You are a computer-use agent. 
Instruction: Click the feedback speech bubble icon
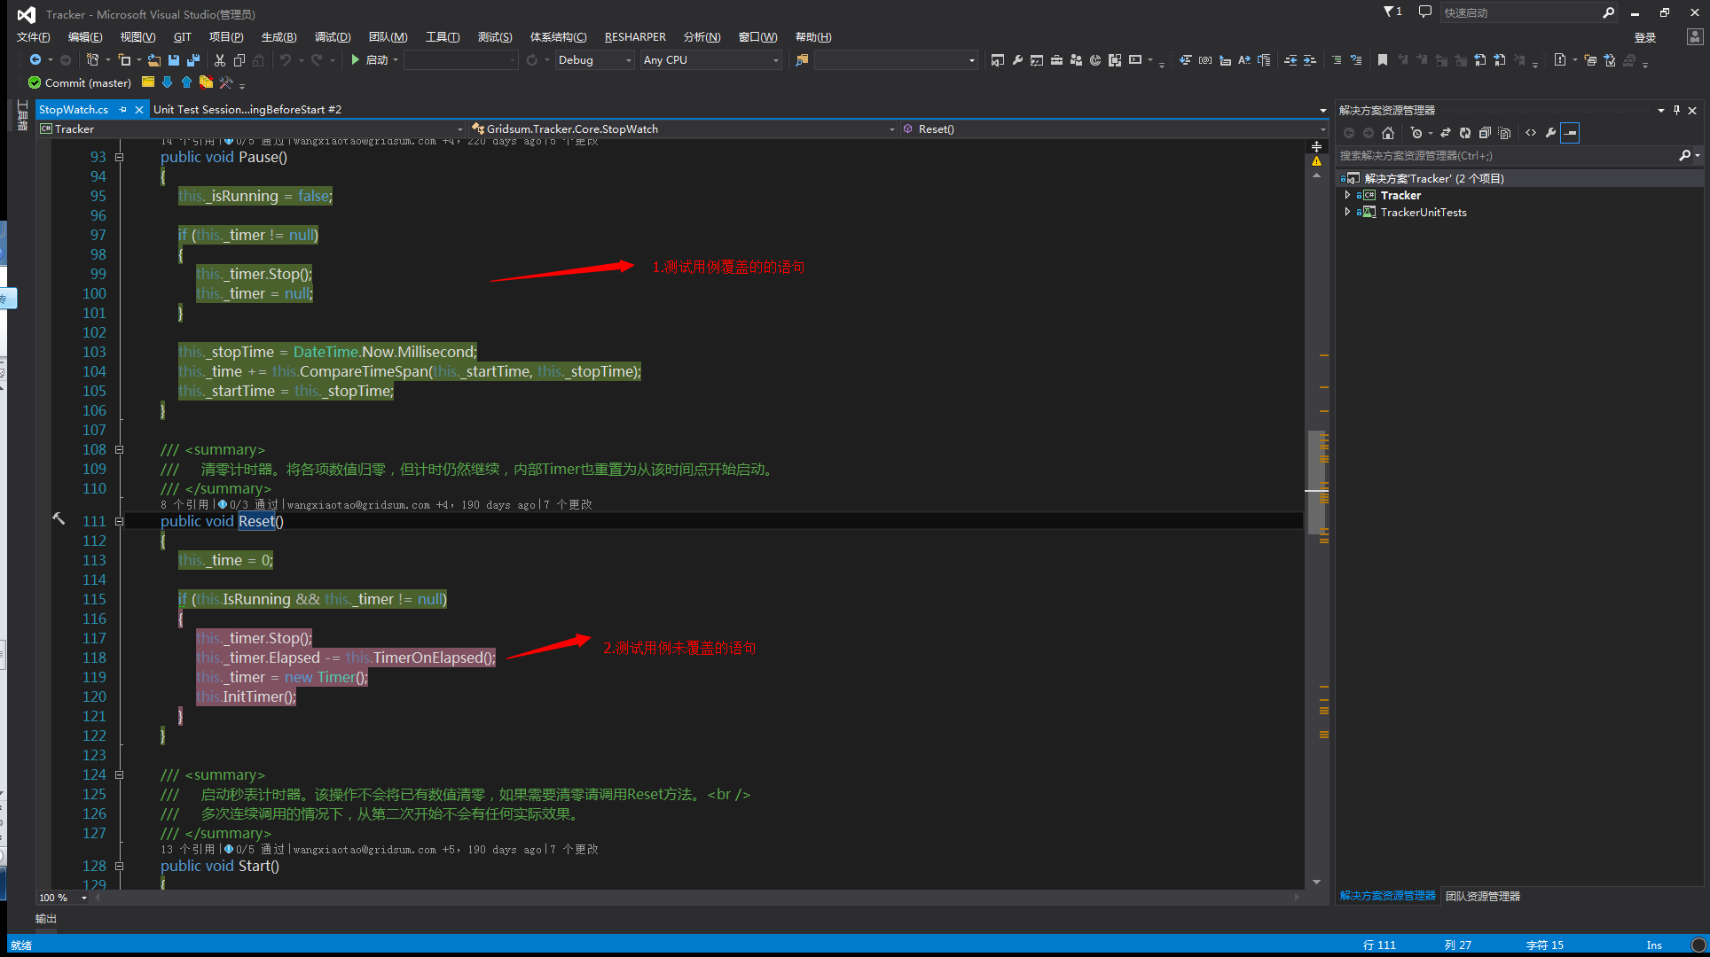tap(1425, 12)
